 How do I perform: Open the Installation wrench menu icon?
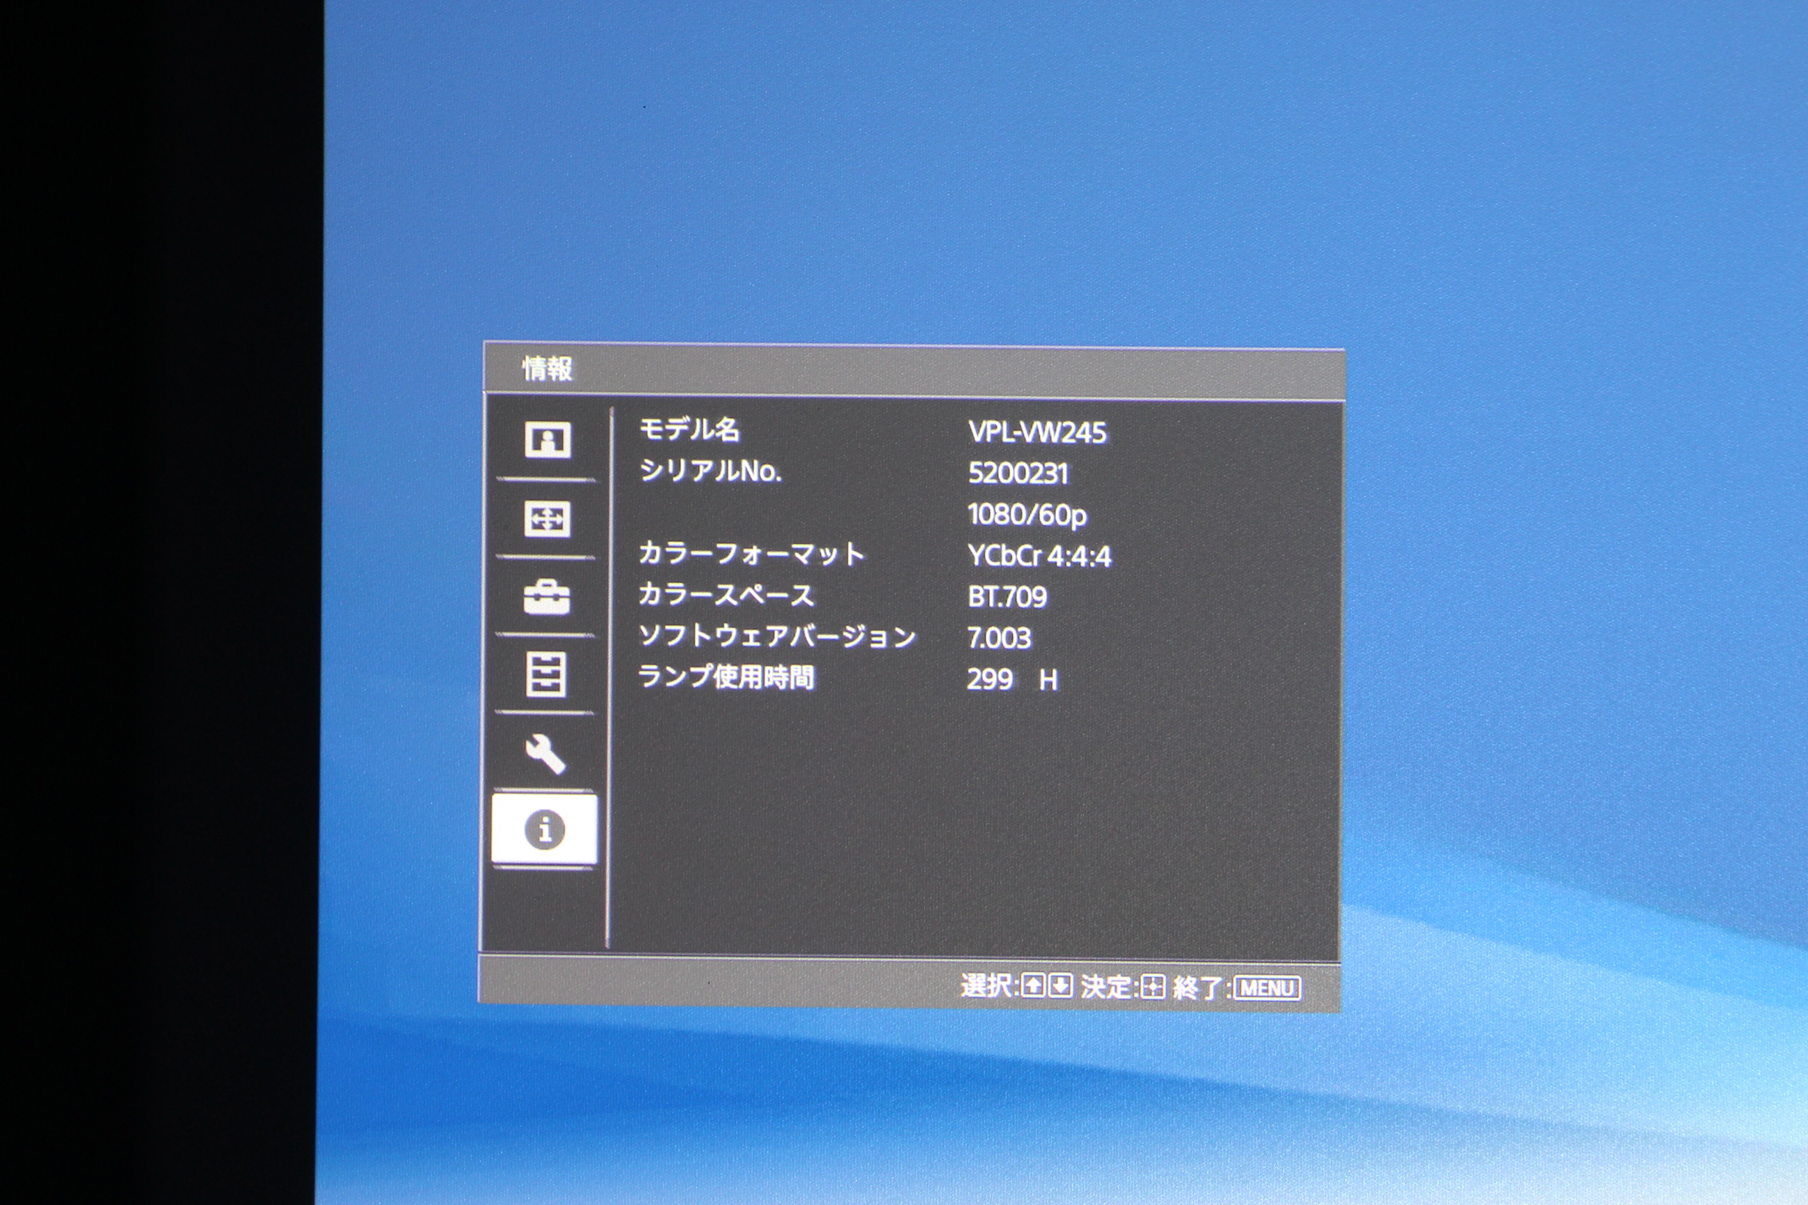tap(545, 753)
